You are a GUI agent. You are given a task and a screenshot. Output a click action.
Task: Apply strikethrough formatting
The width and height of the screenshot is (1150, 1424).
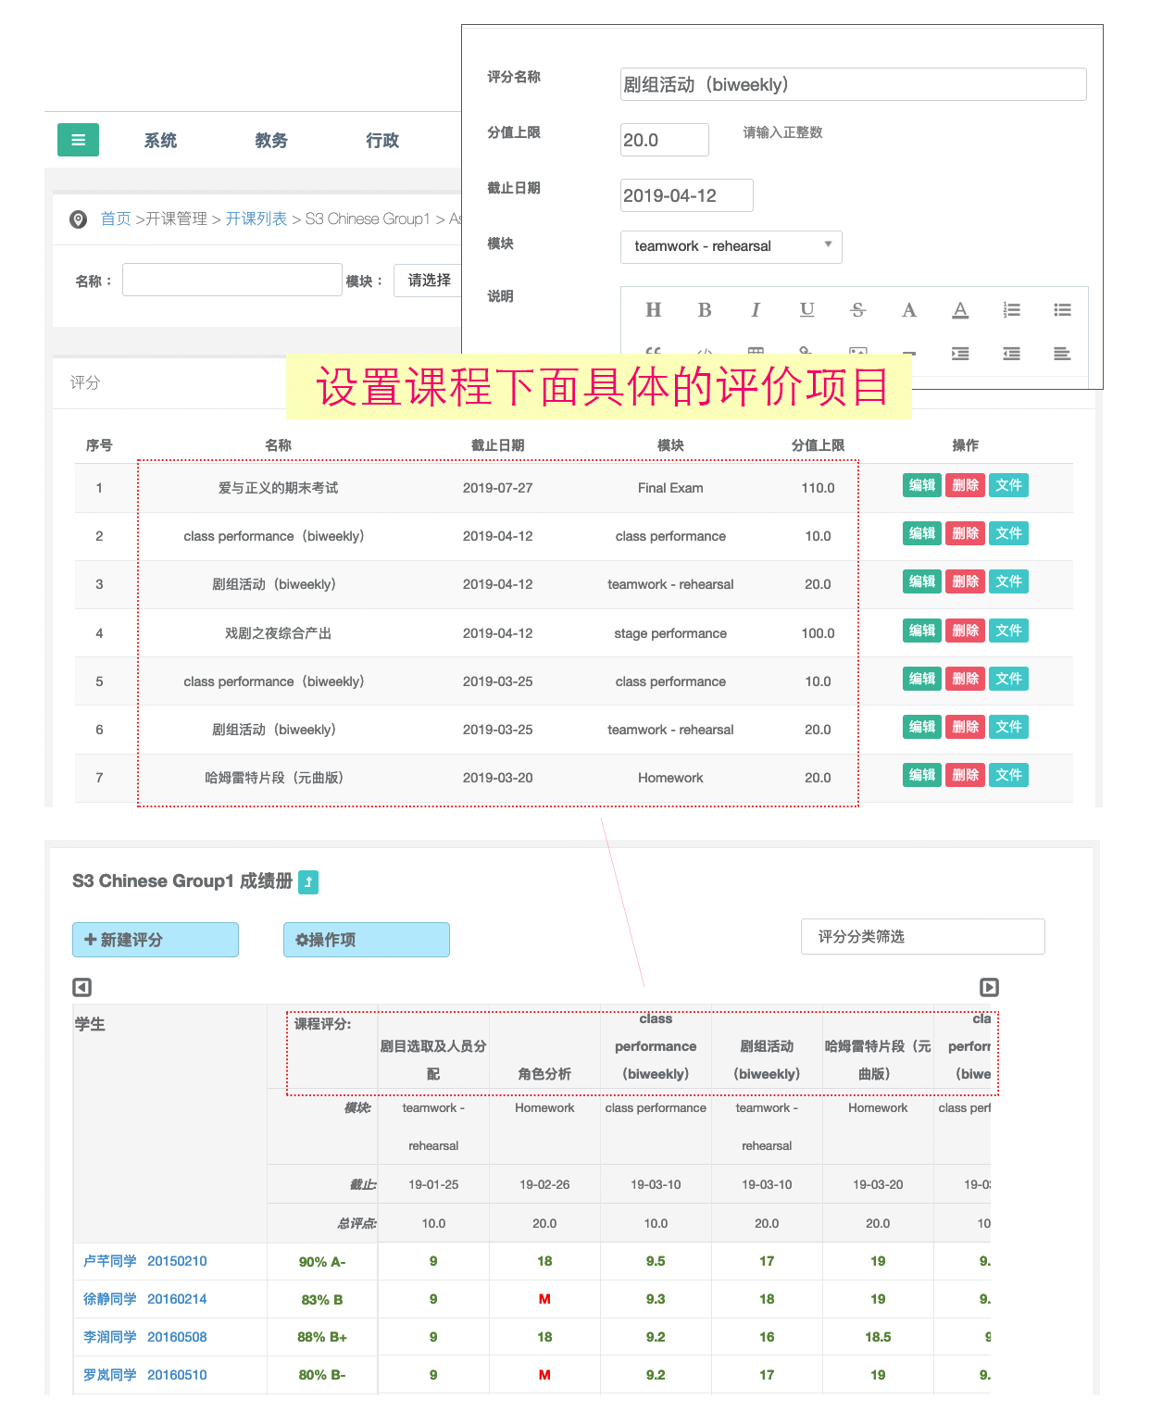858,310
